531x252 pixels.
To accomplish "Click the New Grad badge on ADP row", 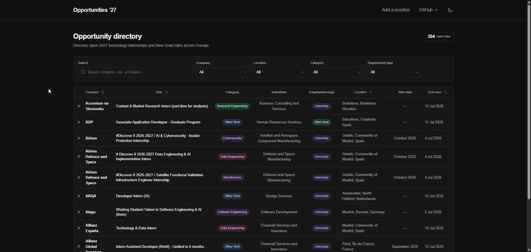I will [x=322, y=122].
